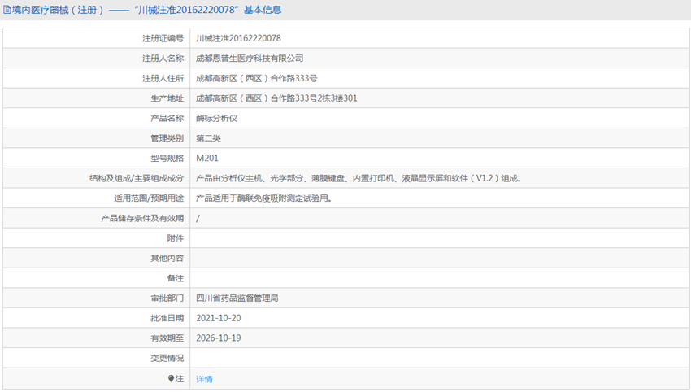Select approval date 2021-10-20
The width and height of the screenshot is (691, 392).
coord(219,318)
